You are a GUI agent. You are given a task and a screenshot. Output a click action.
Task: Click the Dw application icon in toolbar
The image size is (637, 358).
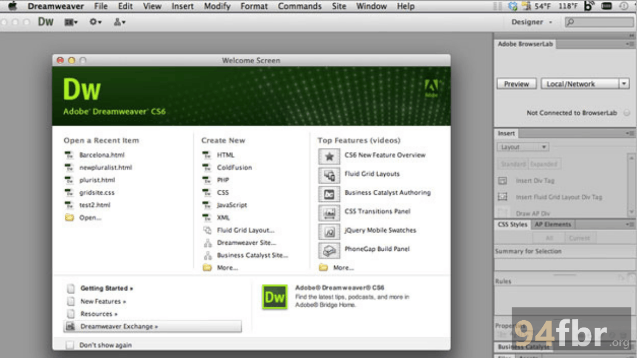[x=46, y=22]
